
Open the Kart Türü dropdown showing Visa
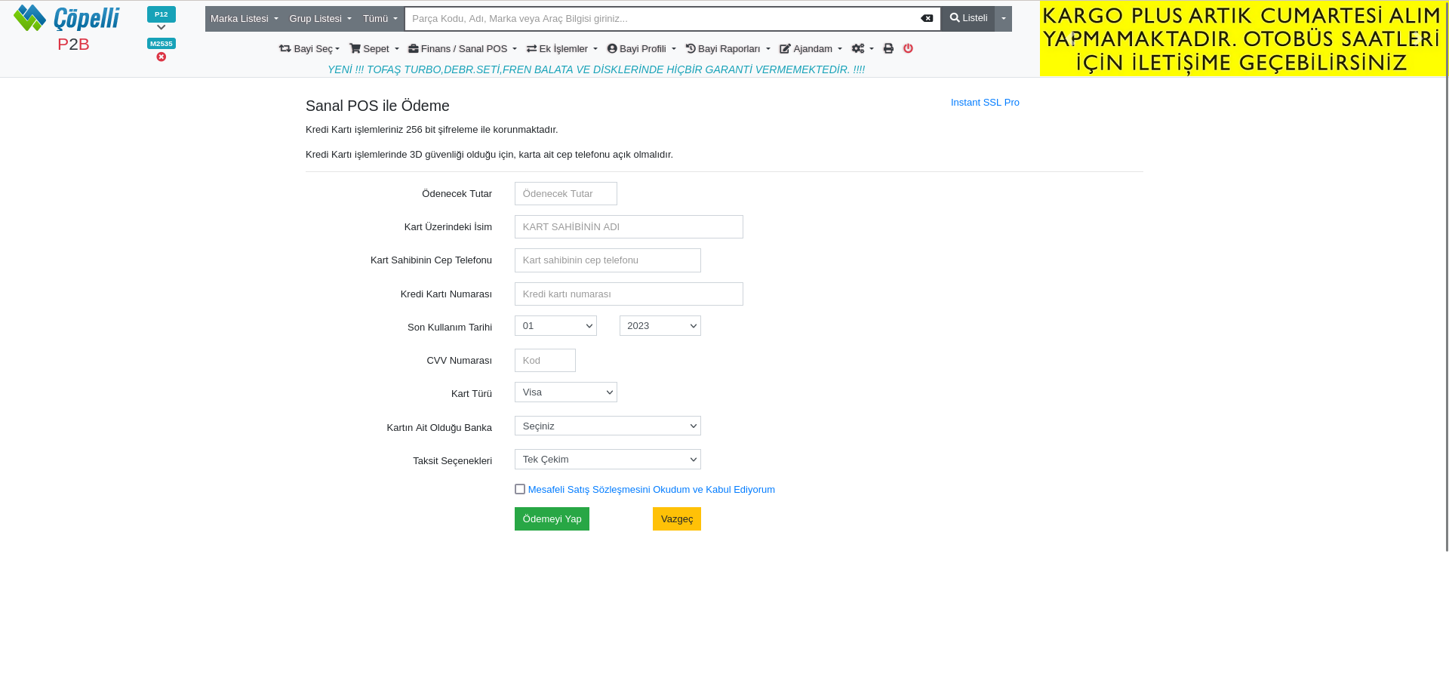click(565, 392)
